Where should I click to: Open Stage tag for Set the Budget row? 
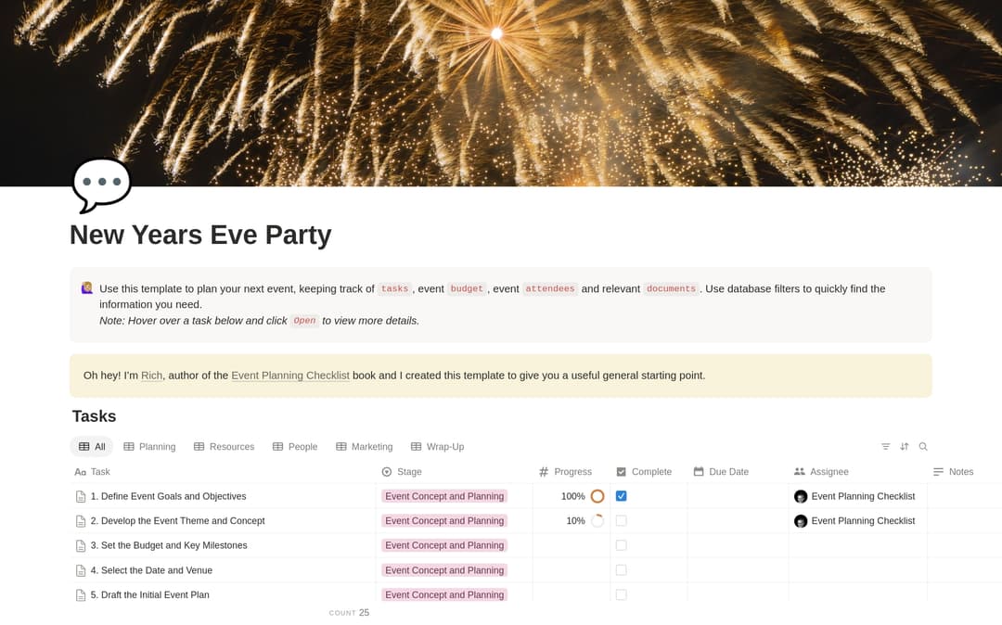(444, 545)
